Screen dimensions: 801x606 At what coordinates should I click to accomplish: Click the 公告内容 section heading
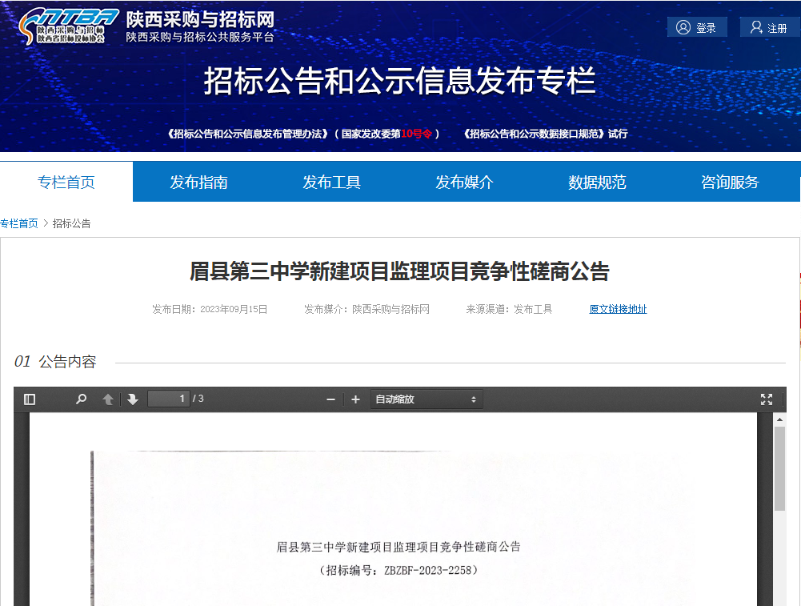pyautogui.click(x=67, y=362)
